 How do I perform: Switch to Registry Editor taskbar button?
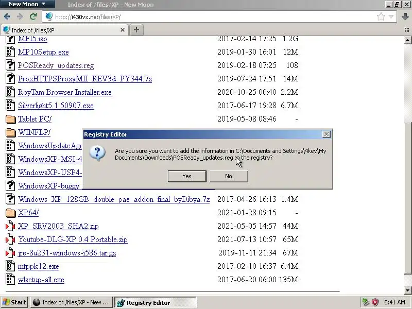tap(156, 302)
